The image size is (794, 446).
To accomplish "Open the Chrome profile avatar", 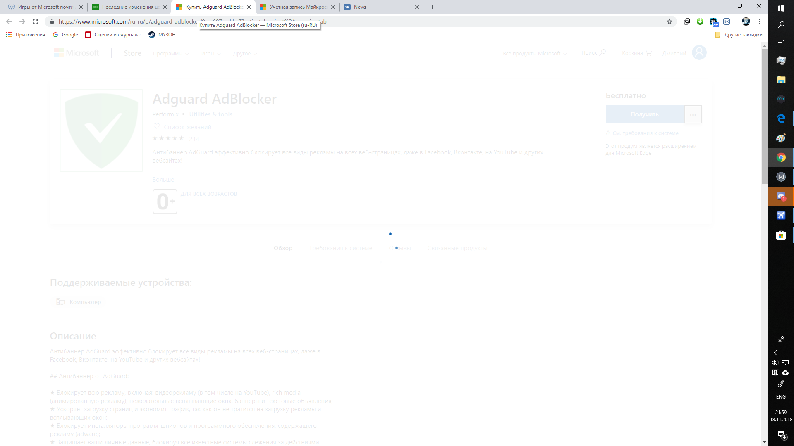I will [746, 21].
